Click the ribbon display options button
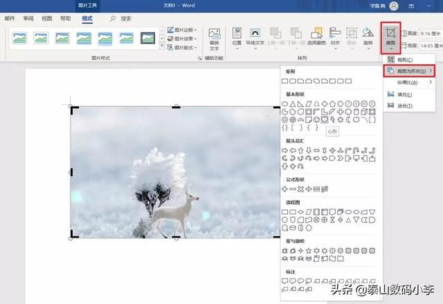Viewport: 443px width, 304px height. pos(411,6)
